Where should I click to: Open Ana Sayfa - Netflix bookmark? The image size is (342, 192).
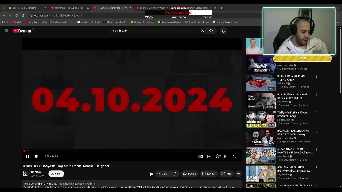click(x=36, y=22)
